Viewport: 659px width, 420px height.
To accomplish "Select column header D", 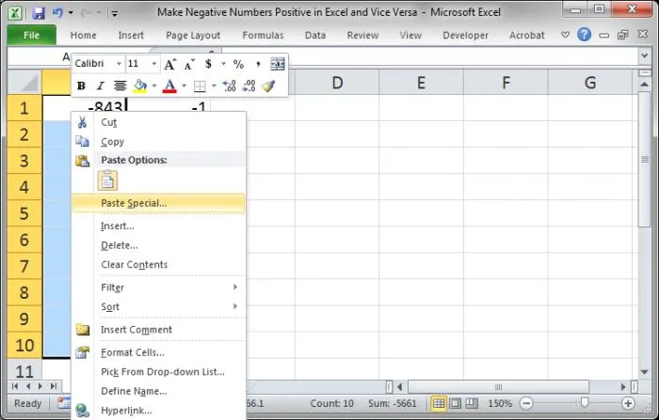I will pyautogui.click(x=337, y=83).
